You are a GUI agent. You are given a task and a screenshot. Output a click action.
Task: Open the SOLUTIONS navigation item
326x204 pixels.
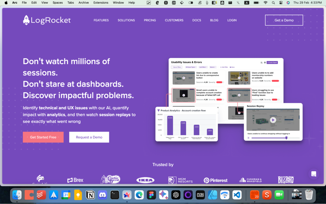pyautogui.click(x=126, y=20)
